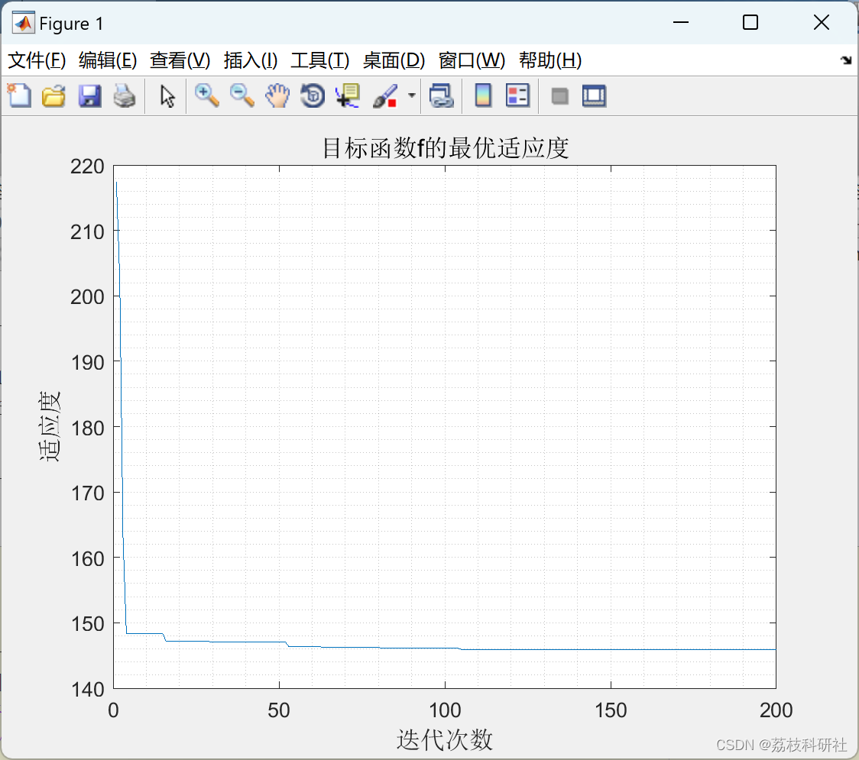
Task: Click the plot title 目标函数f的最优适应度
Action: click(x=446, y=148)
